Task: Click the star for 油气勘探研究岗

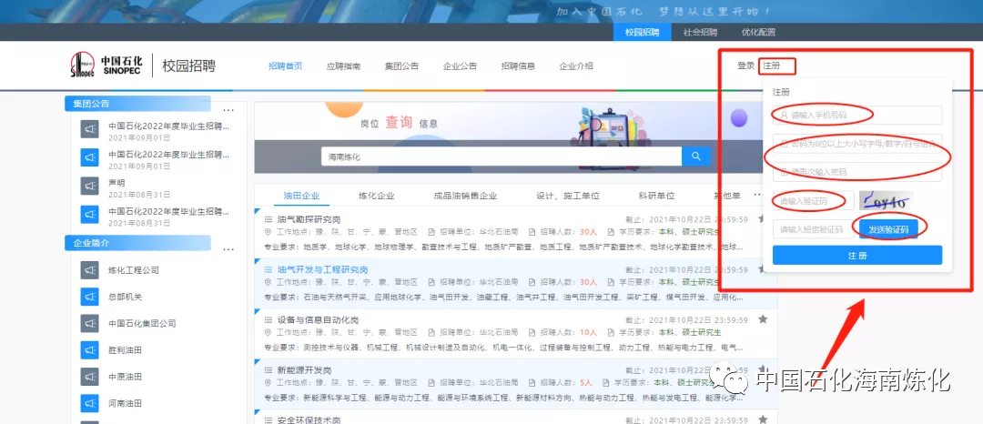Action: (x=763, y=219)
